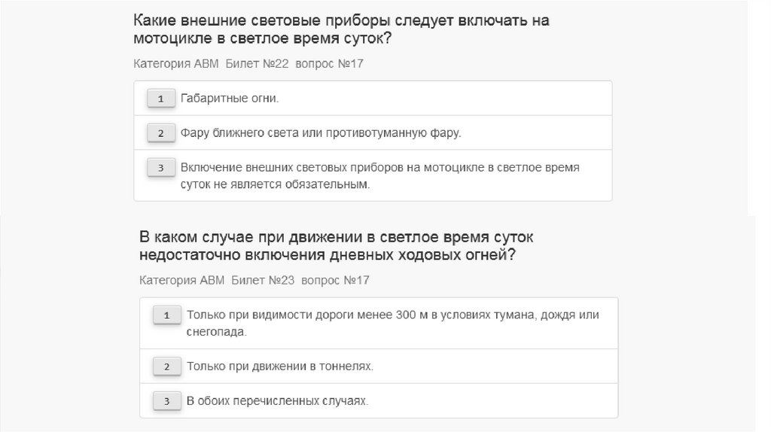Screen dimensions: 771x432
Task: Select the answer text about visibility under 300 м
Action: tap(392, 323)
